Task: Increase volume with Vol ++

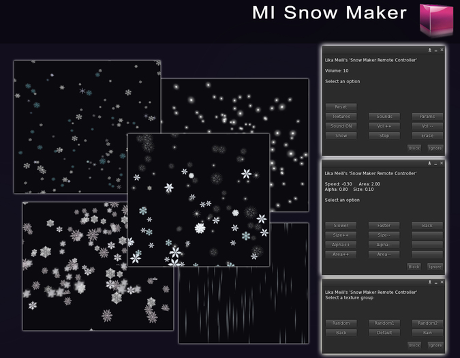Action: click(x=384, y=126)
